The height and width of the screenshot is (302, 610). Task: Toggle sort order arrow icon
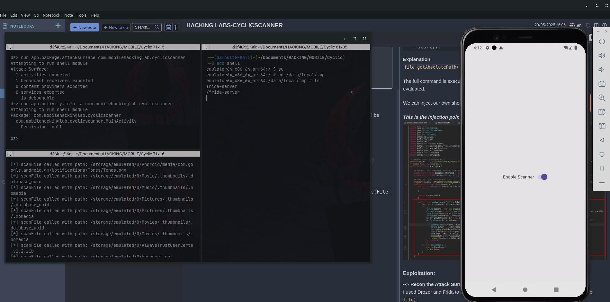[175, 27]
